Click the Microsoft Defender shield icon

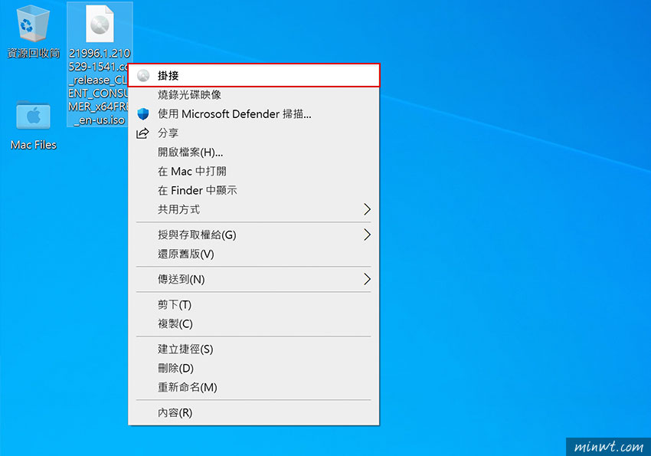[143, 113]
